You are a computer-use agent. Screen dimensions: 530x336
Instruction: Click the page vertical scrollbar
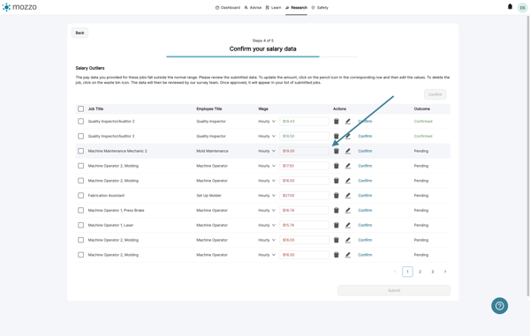(x=528, y=155)
